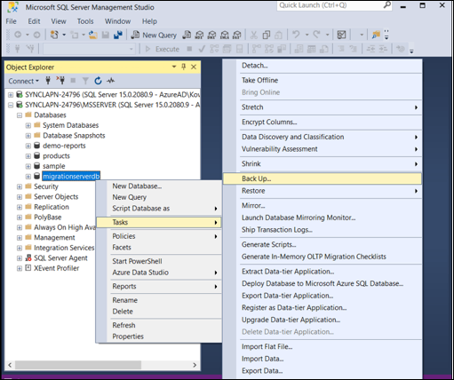Screen dimensions: 454x380
Task: Expand the demo-reports database node
Action: click(x=28, y=146)
